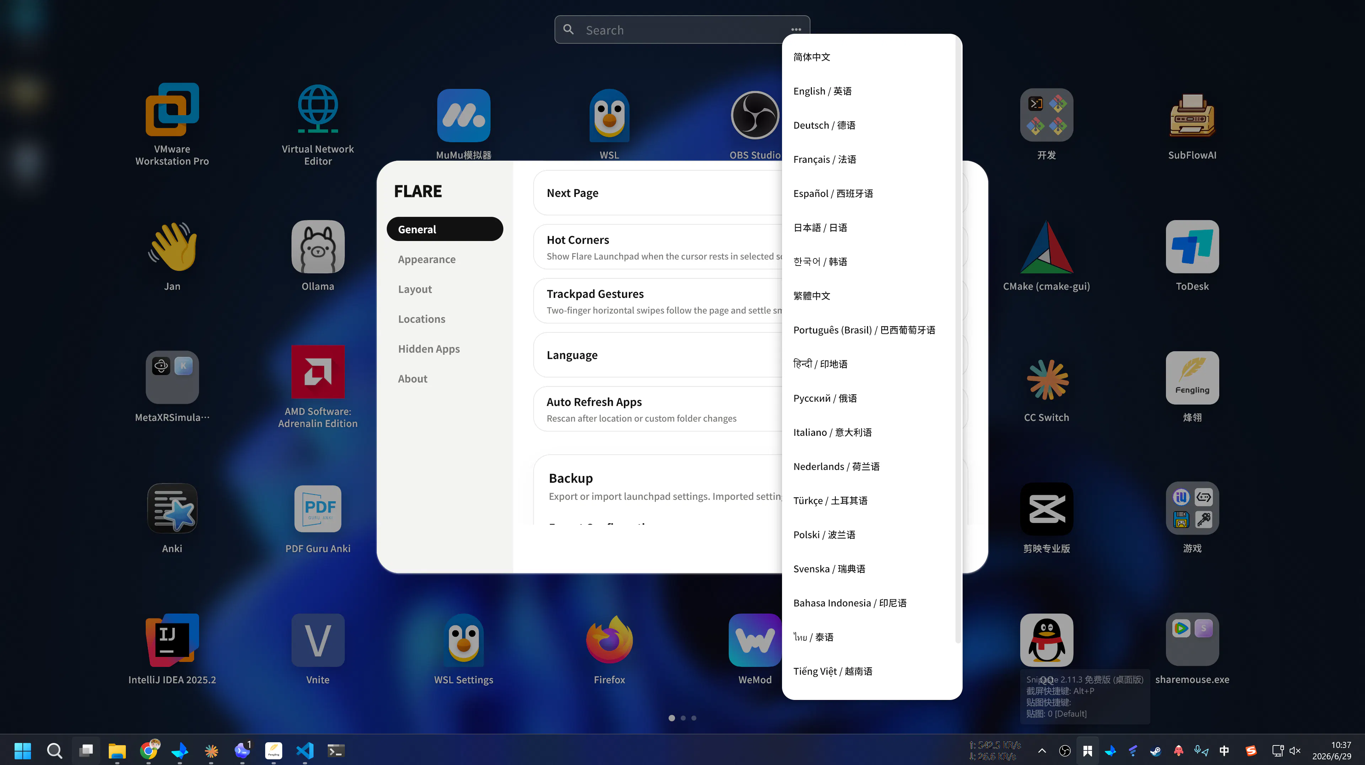Select 简体中文 from the language list
Screen dimensions: 1365x765
869,57
